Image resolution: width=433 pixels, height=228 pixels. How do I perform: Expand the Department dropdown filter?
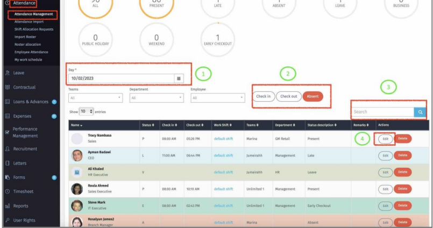point(157,98)
